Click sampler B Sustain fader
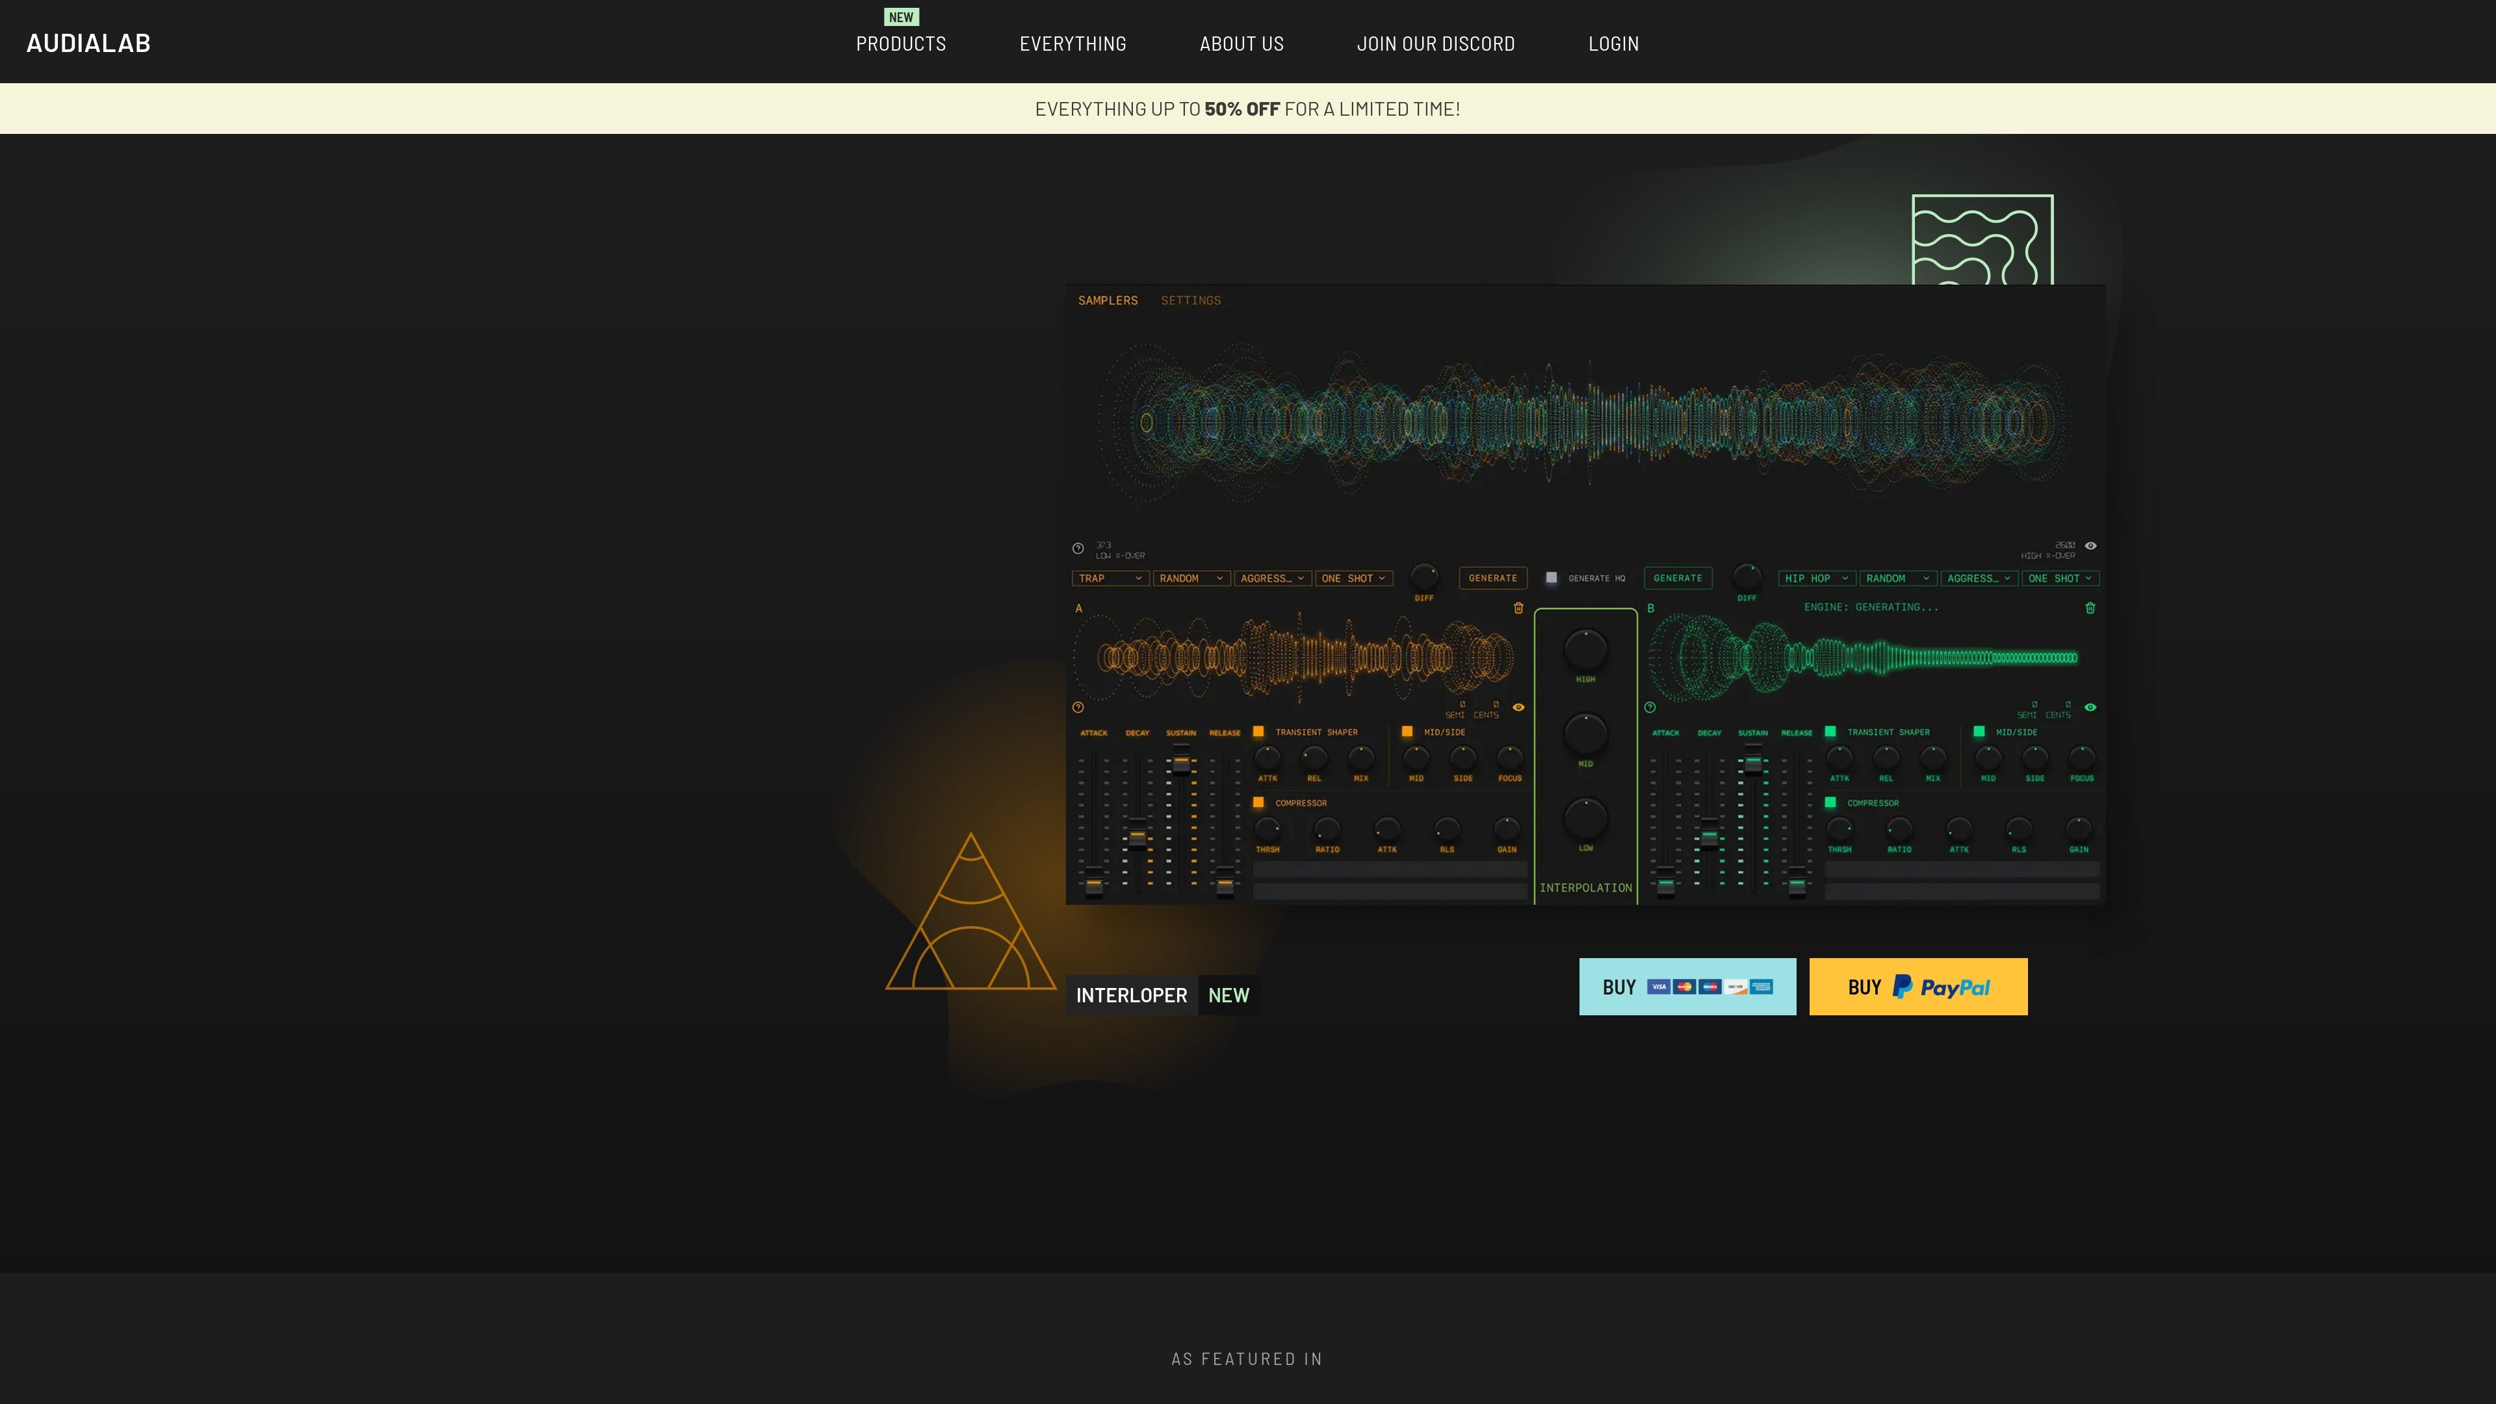 click(1753, 762)
